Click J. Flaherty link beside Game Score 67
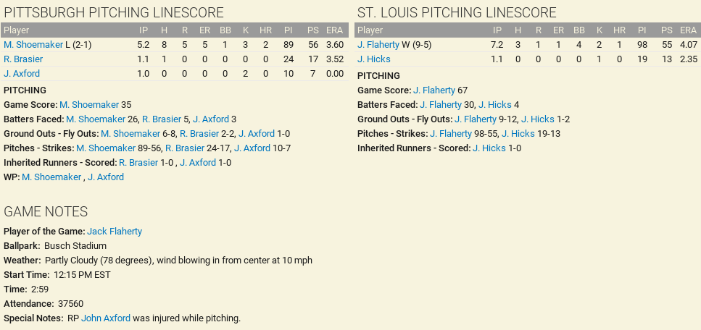This screenshot has width=701, height=330. pos(434,90)
